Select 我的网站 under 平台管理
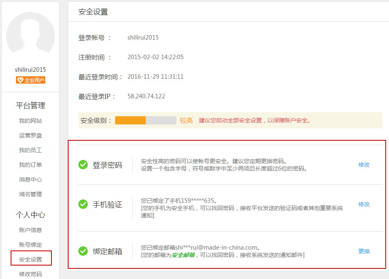The height and width of the screenshot is (279, 389). 31,120
